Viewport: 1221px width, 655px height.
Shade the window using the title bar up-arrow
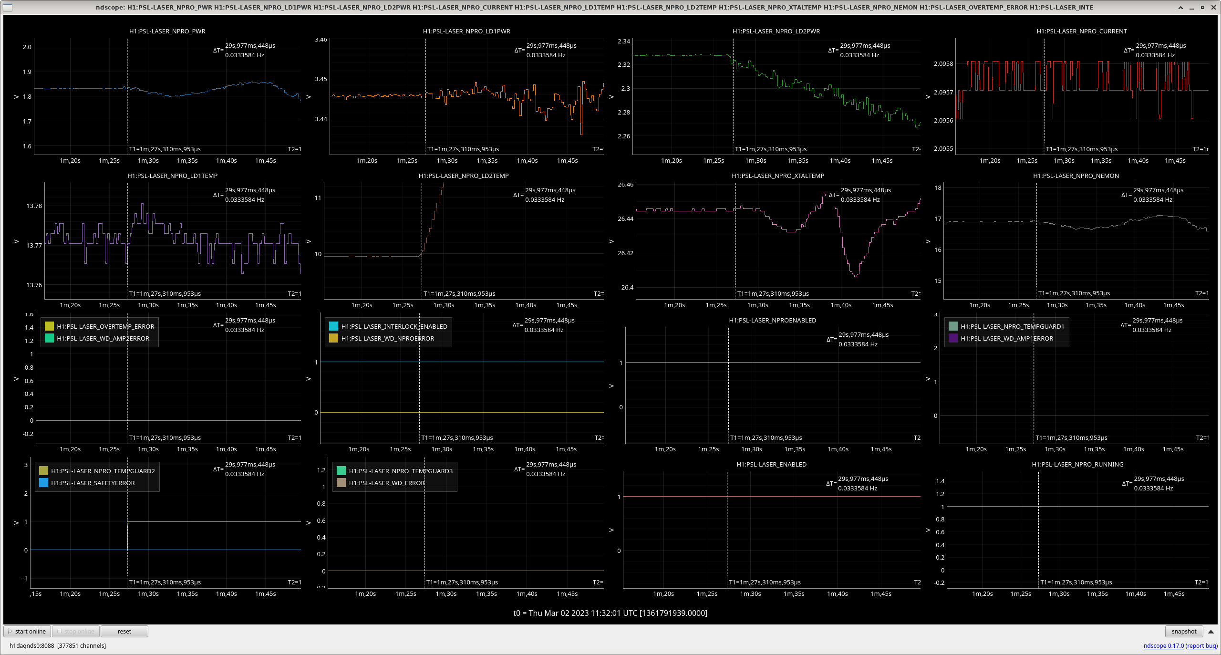[1180, 7]
